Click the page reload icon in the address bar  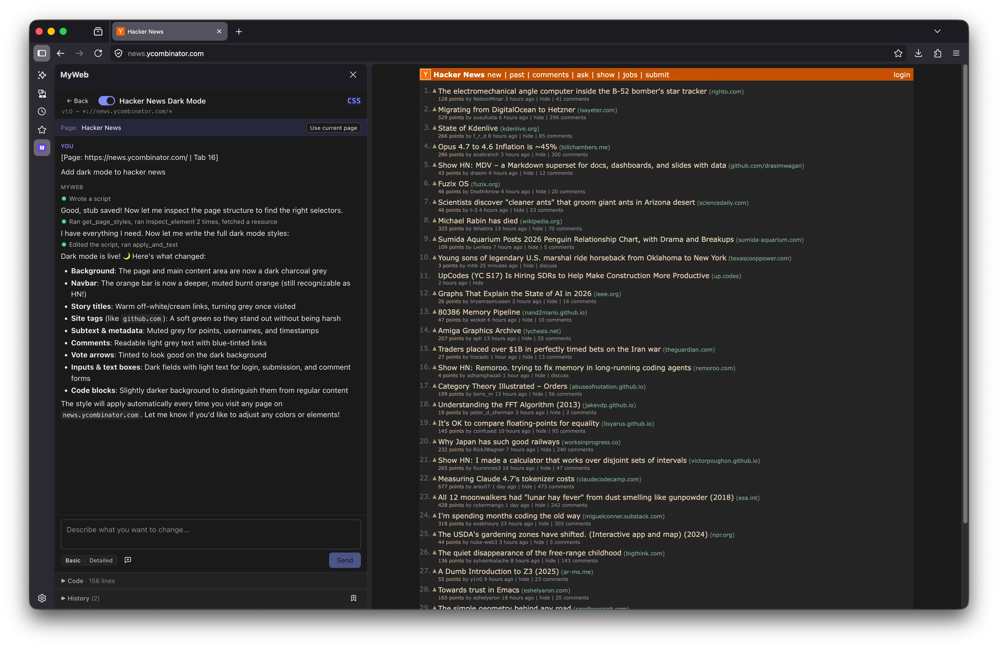[x=99, y=53]
